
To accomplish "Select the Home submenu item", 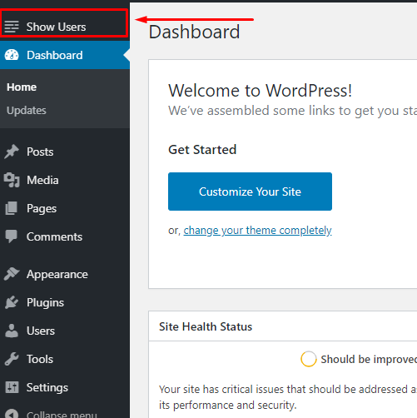I will tap(22, 87).
